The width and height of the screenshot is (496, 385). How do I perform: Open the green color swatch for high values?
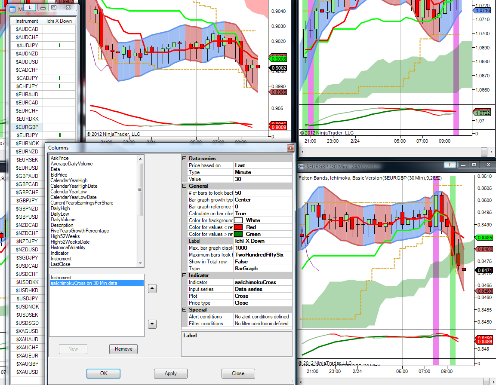[x=238, y=234]
